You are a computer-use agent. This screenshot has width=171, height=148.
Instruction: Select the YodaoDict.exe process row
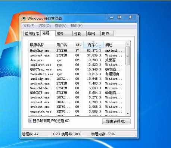coord(77,74)
